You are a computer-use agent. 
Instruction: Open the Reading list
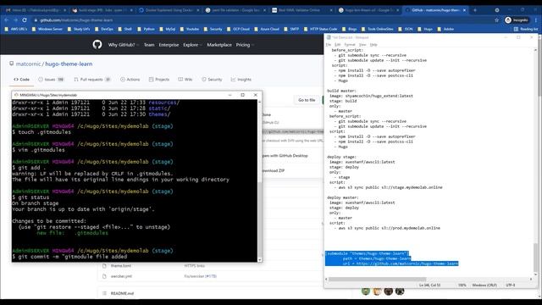[x=526, y=29]
